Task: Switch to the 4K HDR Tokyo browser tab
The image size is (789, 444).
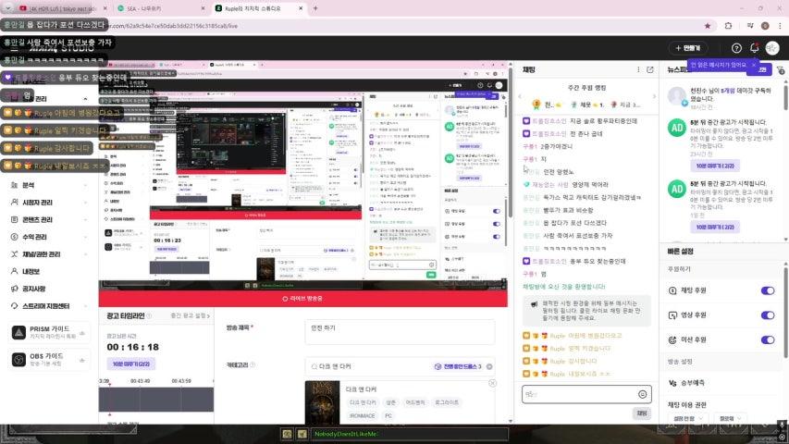Action: (x=62, y=8)
